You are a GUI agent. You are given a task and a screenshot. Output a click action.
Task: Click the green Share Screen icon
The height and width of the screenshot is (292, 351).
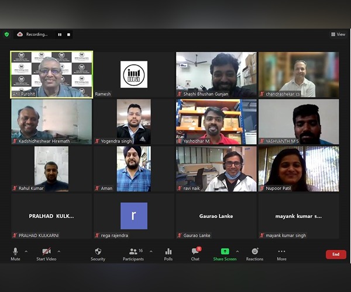pyautogui.click(x=225, y=251)
